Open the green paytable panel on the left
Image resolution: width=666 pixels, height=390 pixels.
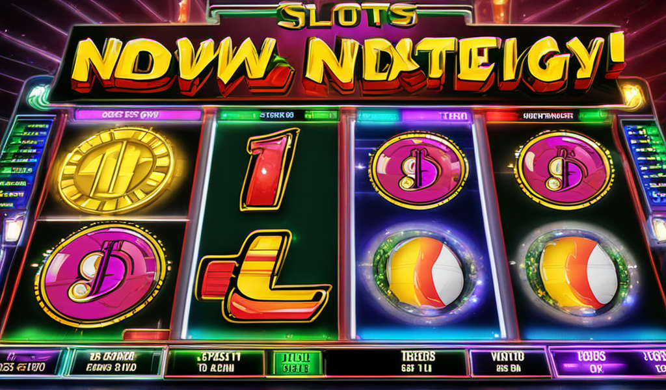(x=25, y=162)
